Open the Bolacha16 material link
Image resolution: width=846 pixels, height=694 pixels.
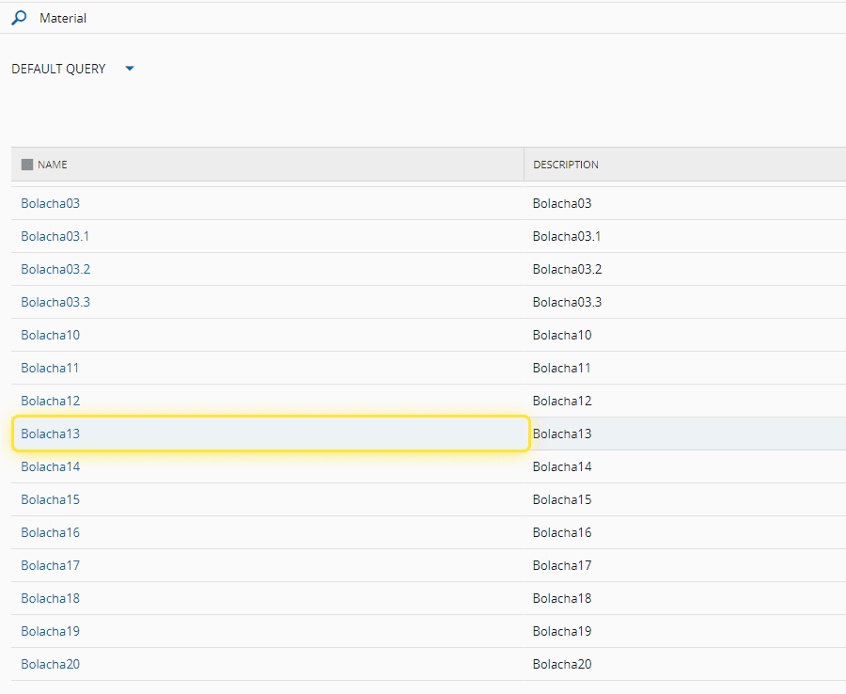pyautogui.click(x=50, y=532)
